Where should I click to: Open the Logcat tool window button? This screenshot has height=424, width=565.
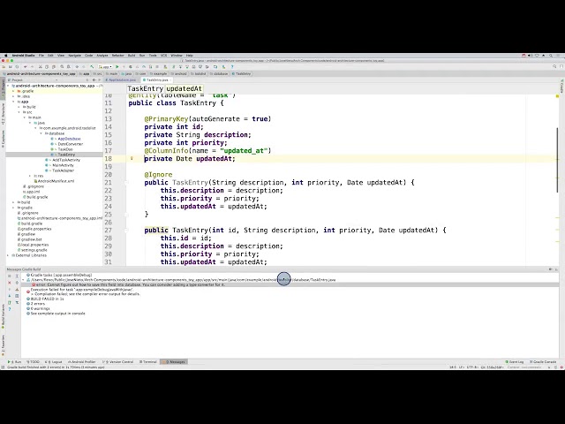tap(53, 361)
